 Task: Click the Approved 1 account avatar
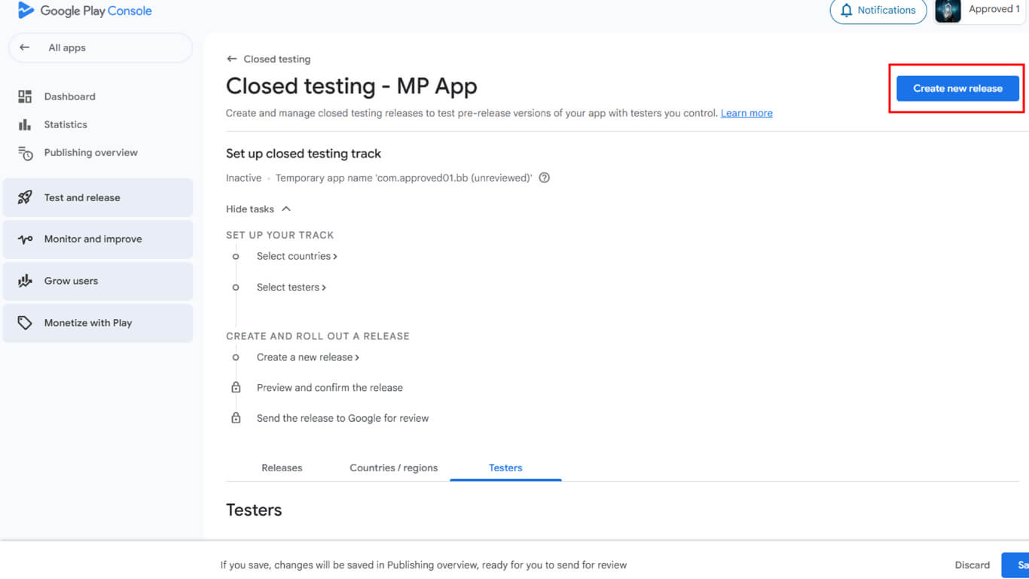[948, 11]
